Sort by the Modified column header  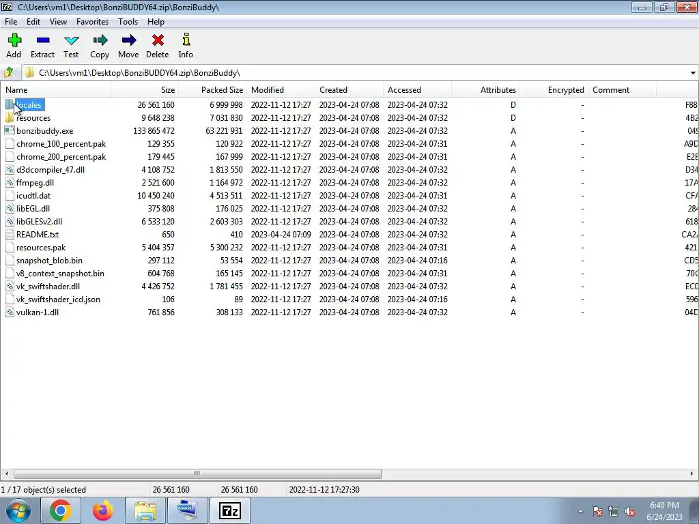coord(281,89)
